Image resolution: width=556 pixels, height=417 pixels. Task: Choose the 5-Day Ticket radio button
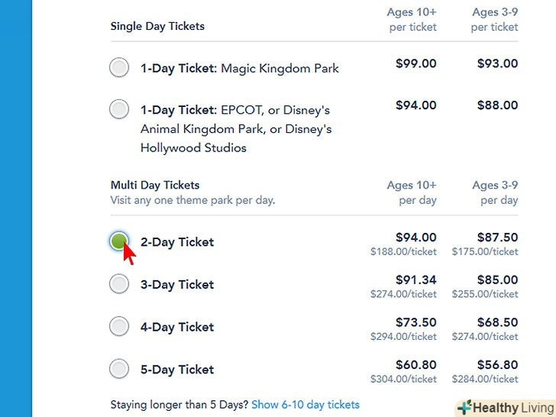[x=119, y=370]
